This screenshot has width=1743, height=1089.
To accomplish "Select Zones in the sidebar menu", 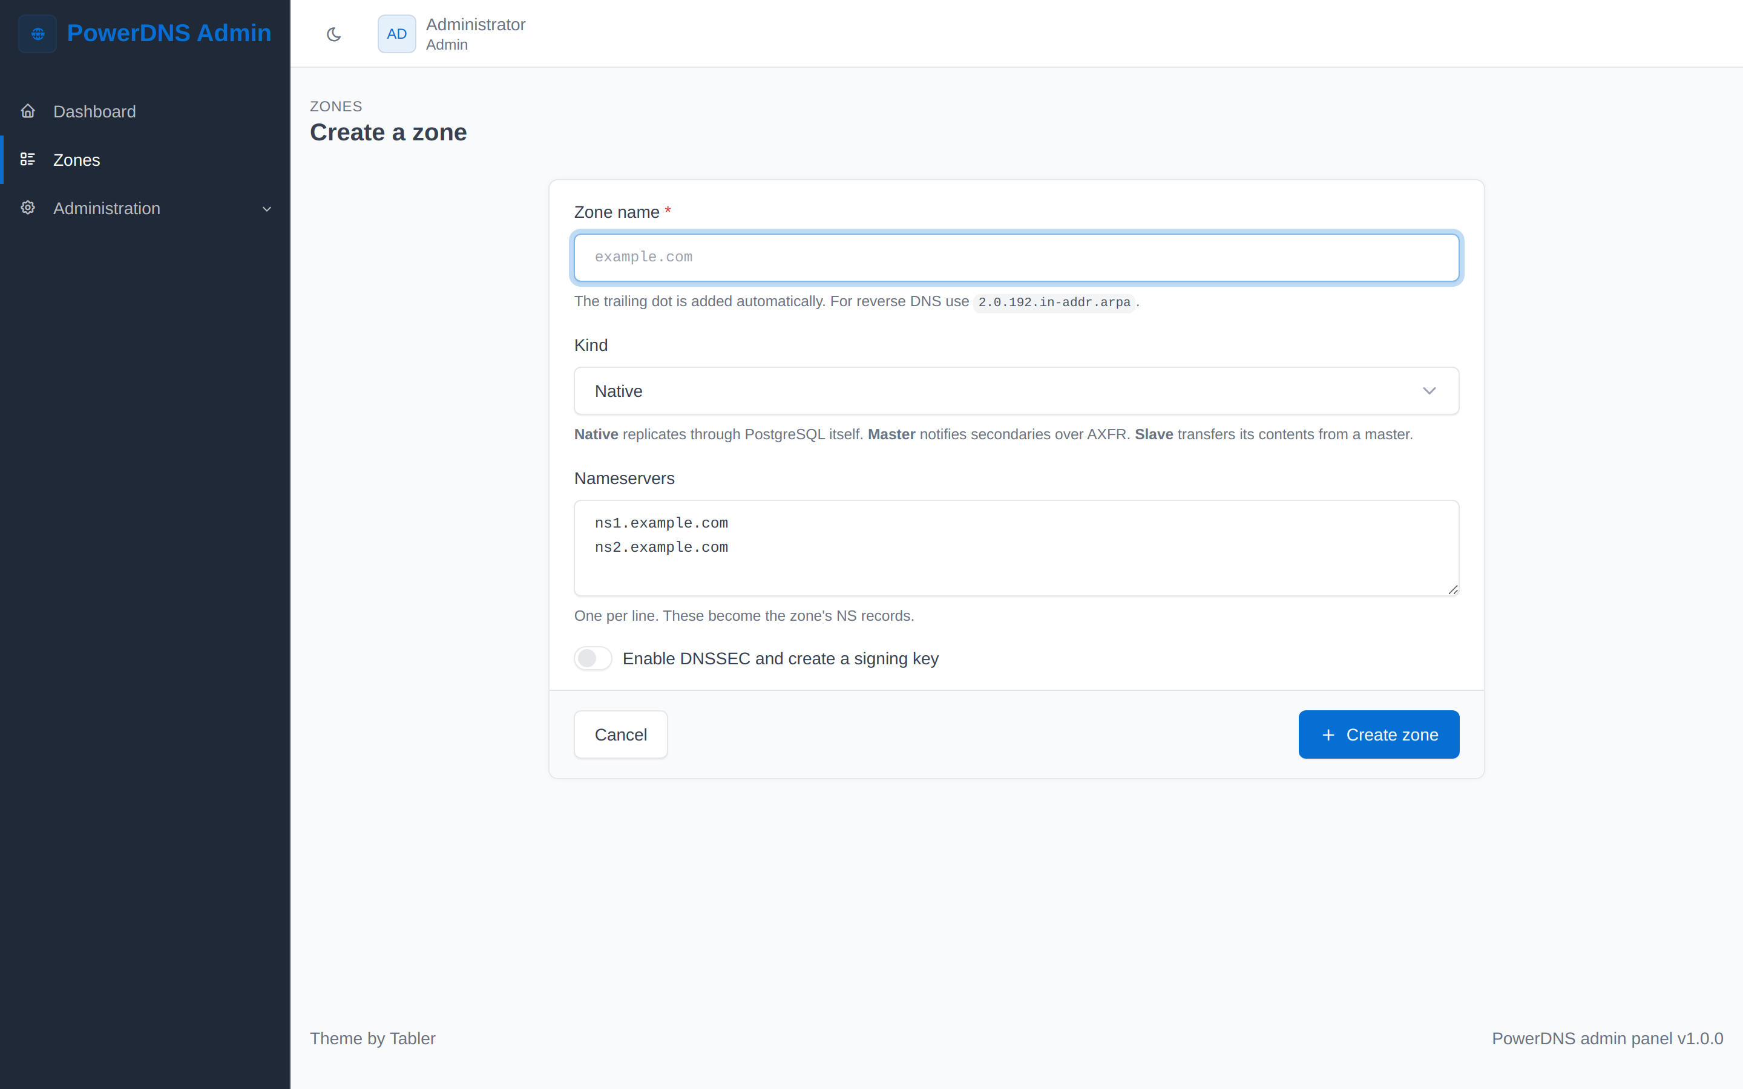I will point(145,160).
